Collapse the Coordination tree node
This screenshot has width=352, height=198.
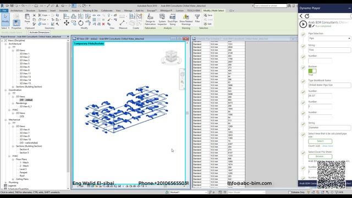(x=6, y=90)
